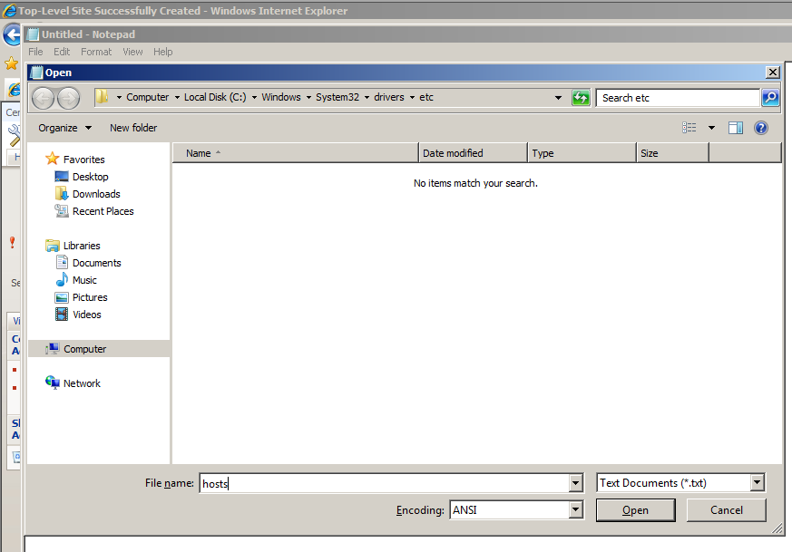Viewport: 792px width, 552px height.
Task: Expand dropdown before Computer in breadcrumb
Action: [x=119, y=97]
